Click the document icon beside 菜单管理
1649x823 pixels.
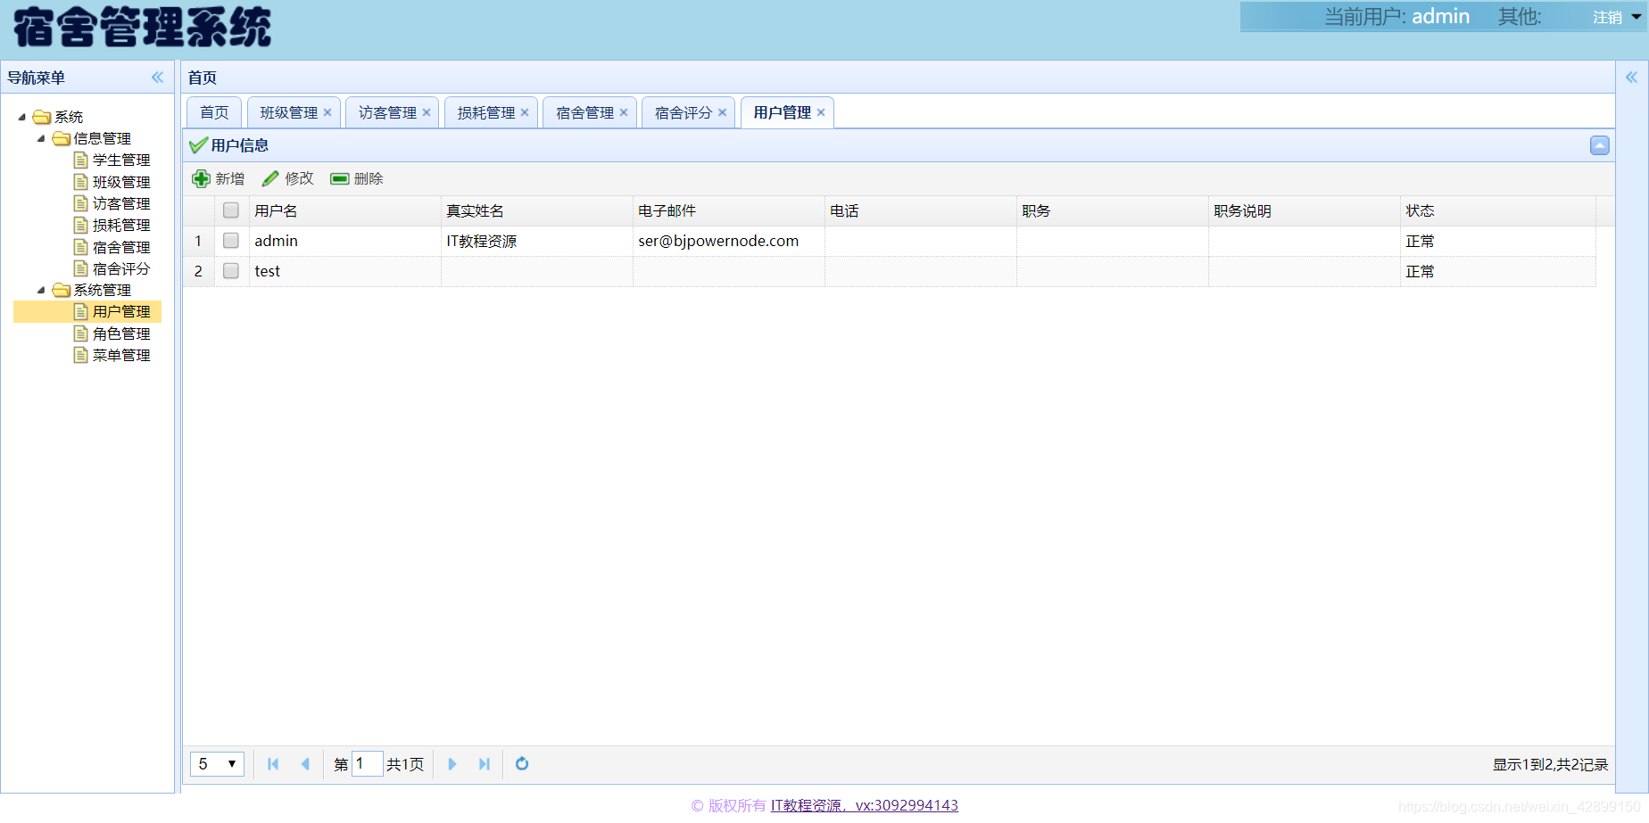tap(81, 355)
